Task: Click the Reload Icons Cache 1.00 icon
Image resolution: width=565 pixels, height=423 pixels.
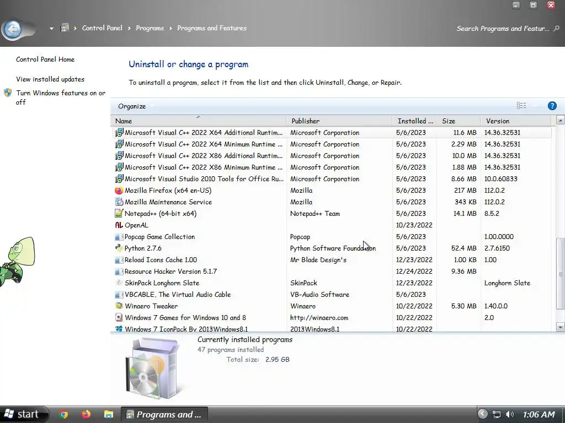Action: point(119,260)
